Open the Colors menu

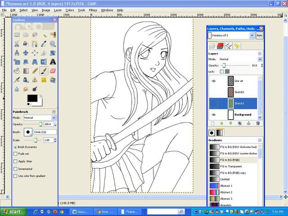(70, 10)
